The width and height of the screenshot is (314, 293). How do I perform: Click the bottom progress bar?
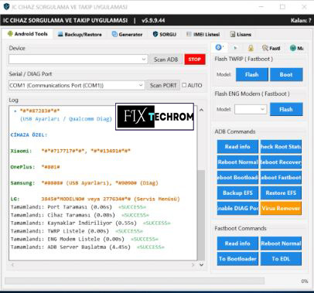tap(135, 281)
